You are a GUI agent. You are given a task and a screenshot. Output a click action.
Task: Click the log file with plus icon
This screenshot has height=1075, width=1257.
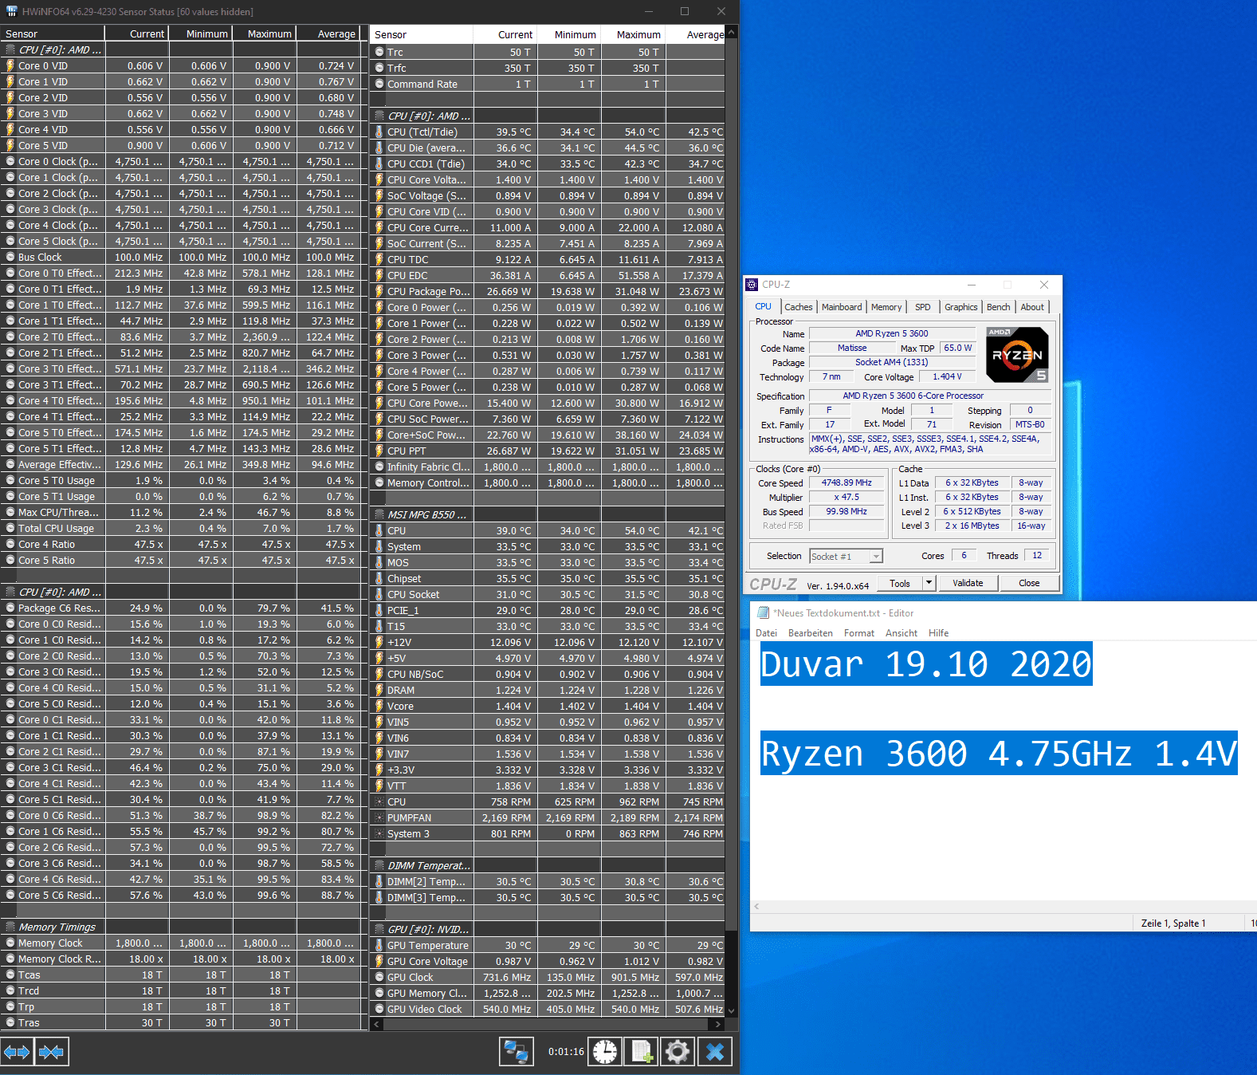click(x=642, y=1052)
